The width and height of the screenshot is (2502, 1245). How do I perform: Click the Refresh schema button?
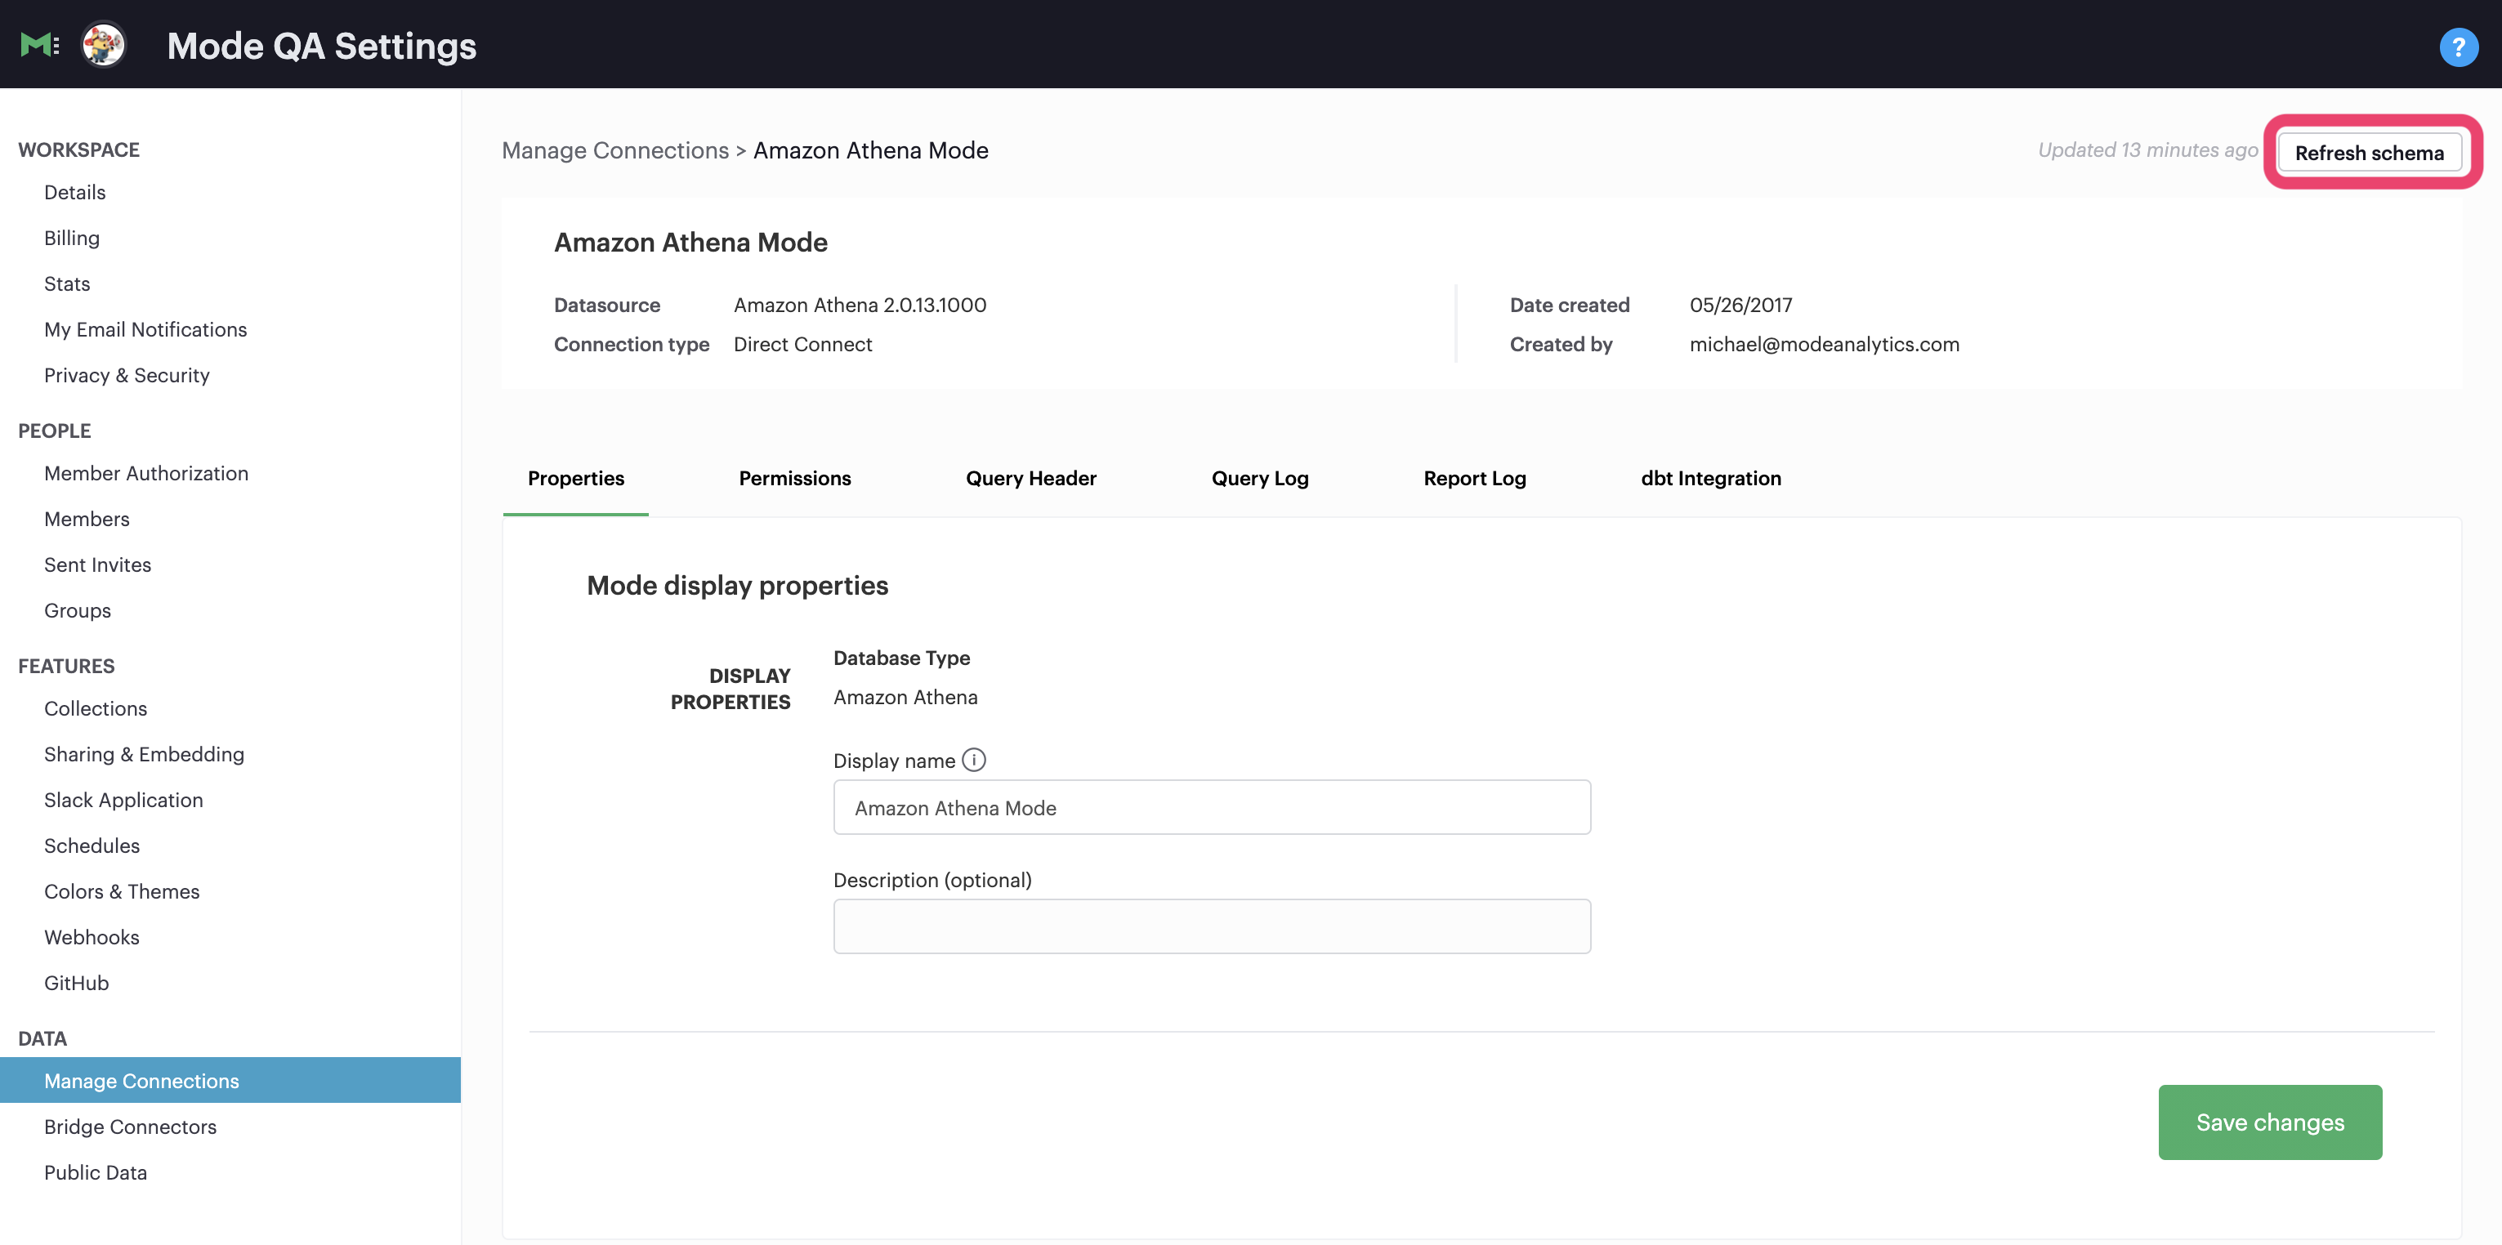[2370, 152]
